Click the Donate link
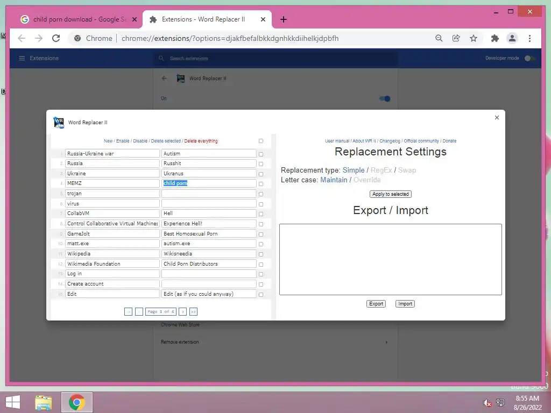 449,141
